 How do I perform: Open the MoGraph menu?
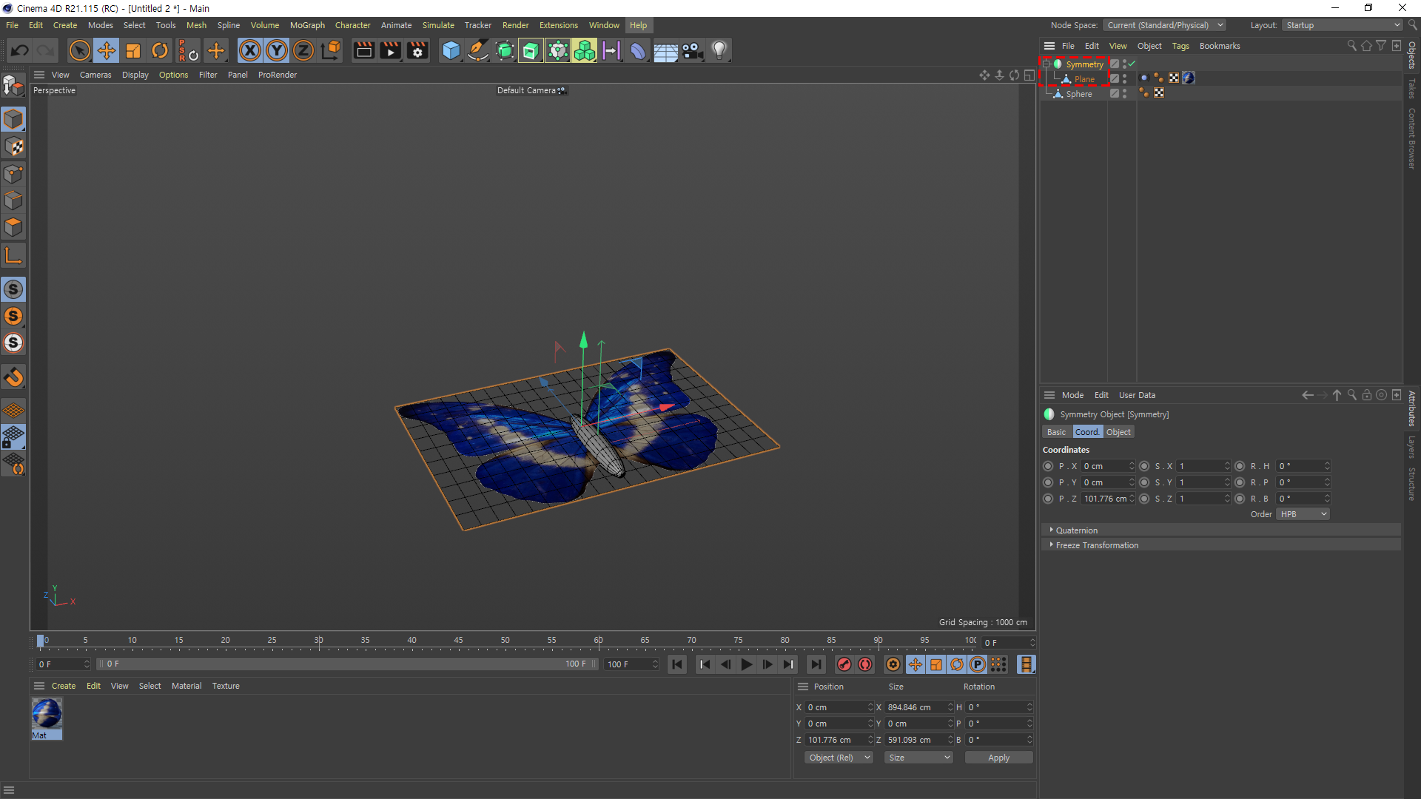pos(307,25)
